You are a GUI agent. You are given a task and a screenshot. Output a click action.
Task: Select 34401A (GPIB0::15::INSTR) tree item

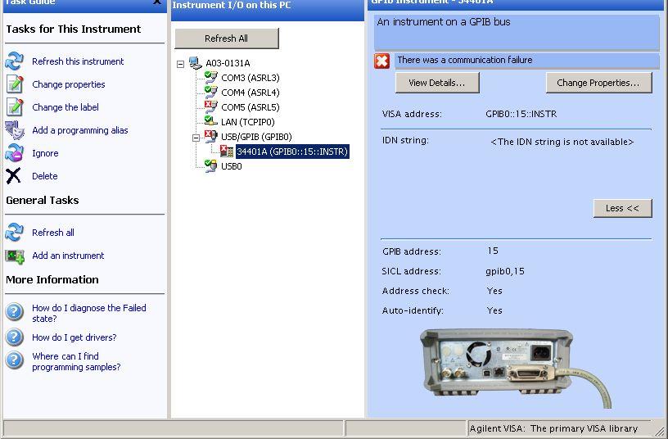(293, 152)
